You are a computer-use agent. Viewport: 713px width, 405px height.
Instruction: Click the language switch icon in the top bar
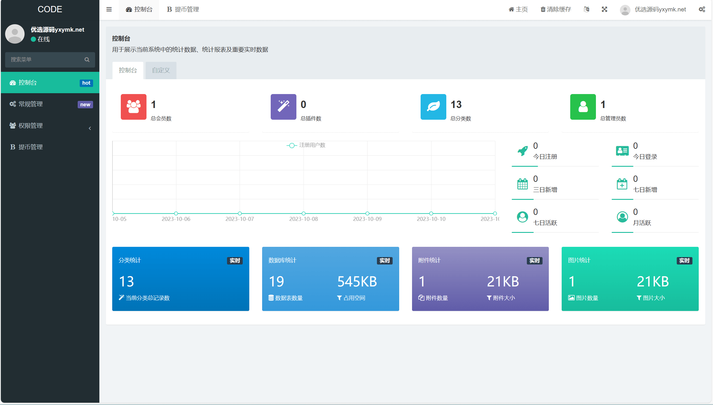(586, 9)
